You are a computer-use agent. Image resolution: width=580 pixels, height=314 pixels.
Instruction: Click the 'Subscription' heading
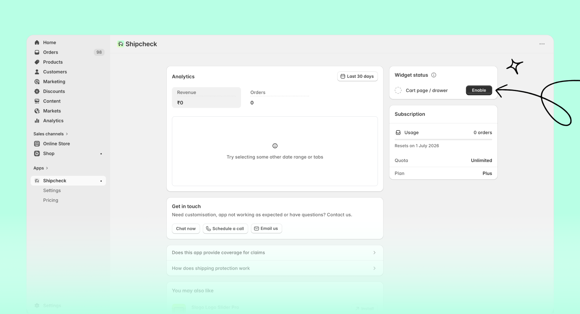(x=410, y=114)
